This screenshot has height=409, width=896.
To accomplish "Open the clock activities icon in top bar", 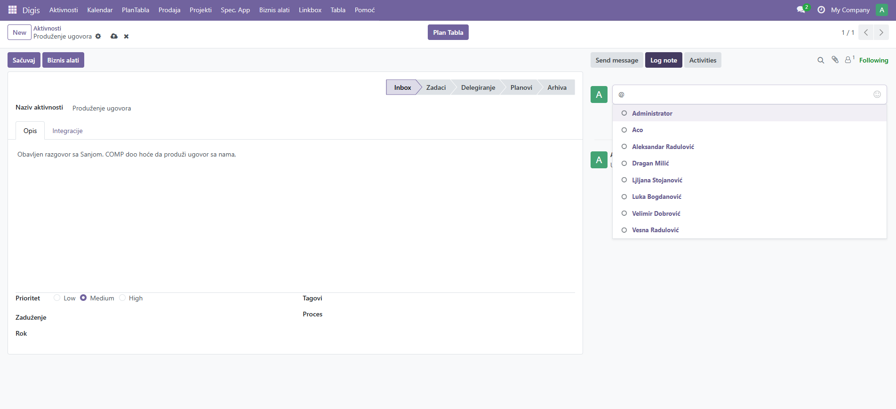I will [821, 10].
